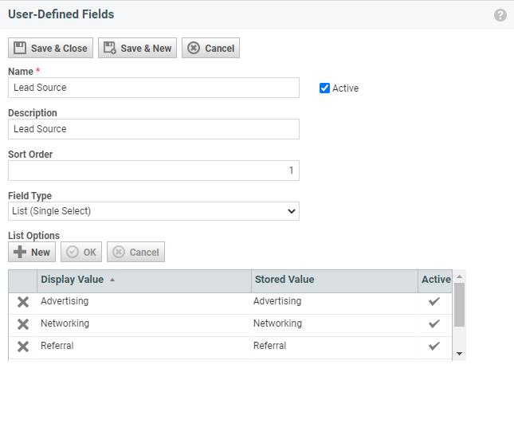
Task: Focus the Name input field
Action: tap(154, 88)
